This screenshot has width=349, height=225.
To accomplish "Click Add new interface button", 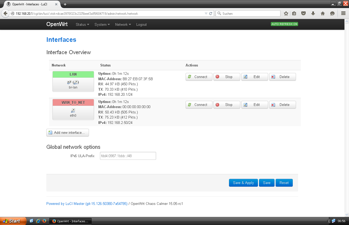I will click(67, 133).
